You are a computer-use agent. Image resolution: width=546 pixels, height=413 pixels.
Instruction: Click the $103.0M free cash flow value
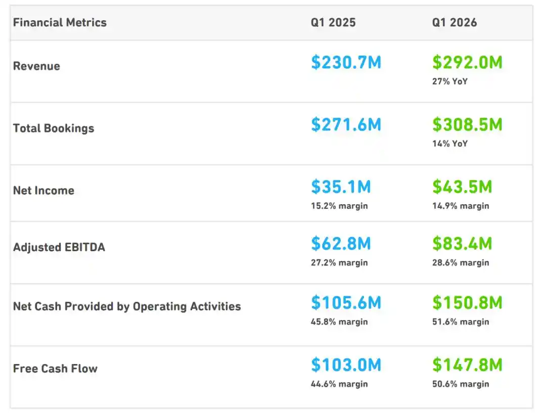point(346,365)
